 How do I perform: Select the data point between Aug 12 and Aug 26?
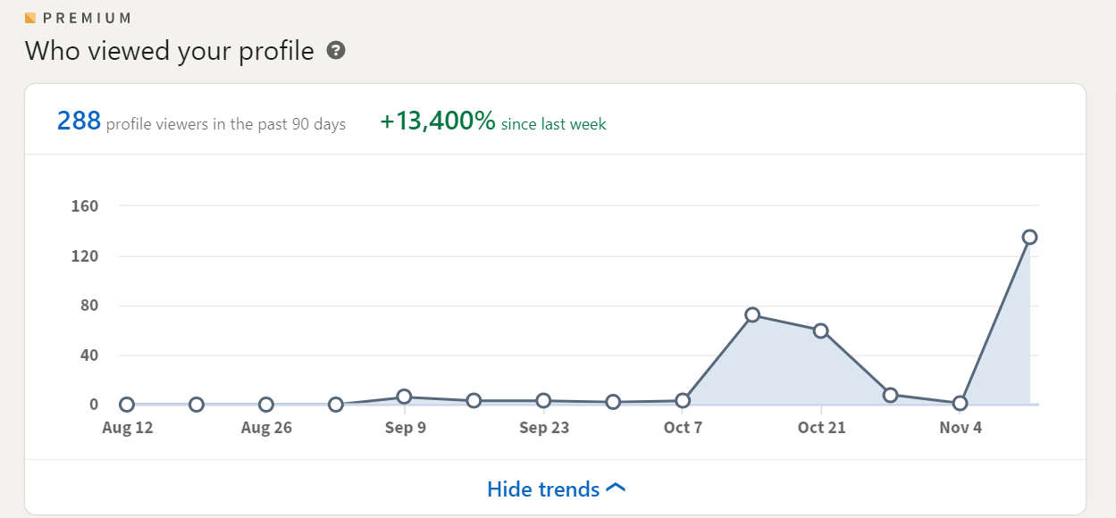click(x=197, y=405)
